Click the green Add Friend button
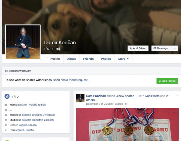 click(x=167, y=81)
